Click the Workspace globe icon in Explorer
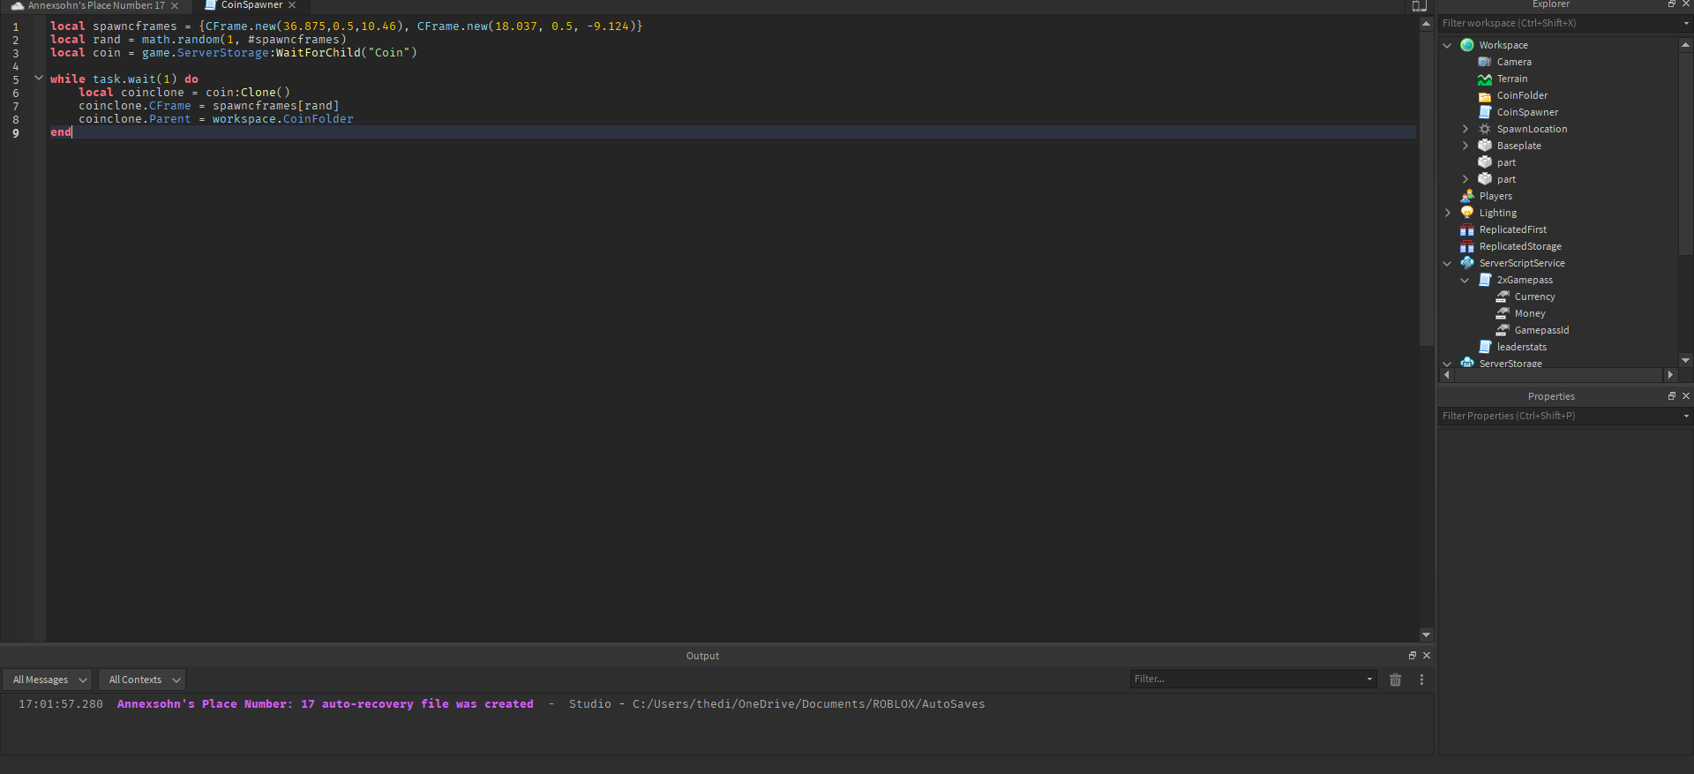Viewport: 1694px width, 774px height. tap(1467, 45)
